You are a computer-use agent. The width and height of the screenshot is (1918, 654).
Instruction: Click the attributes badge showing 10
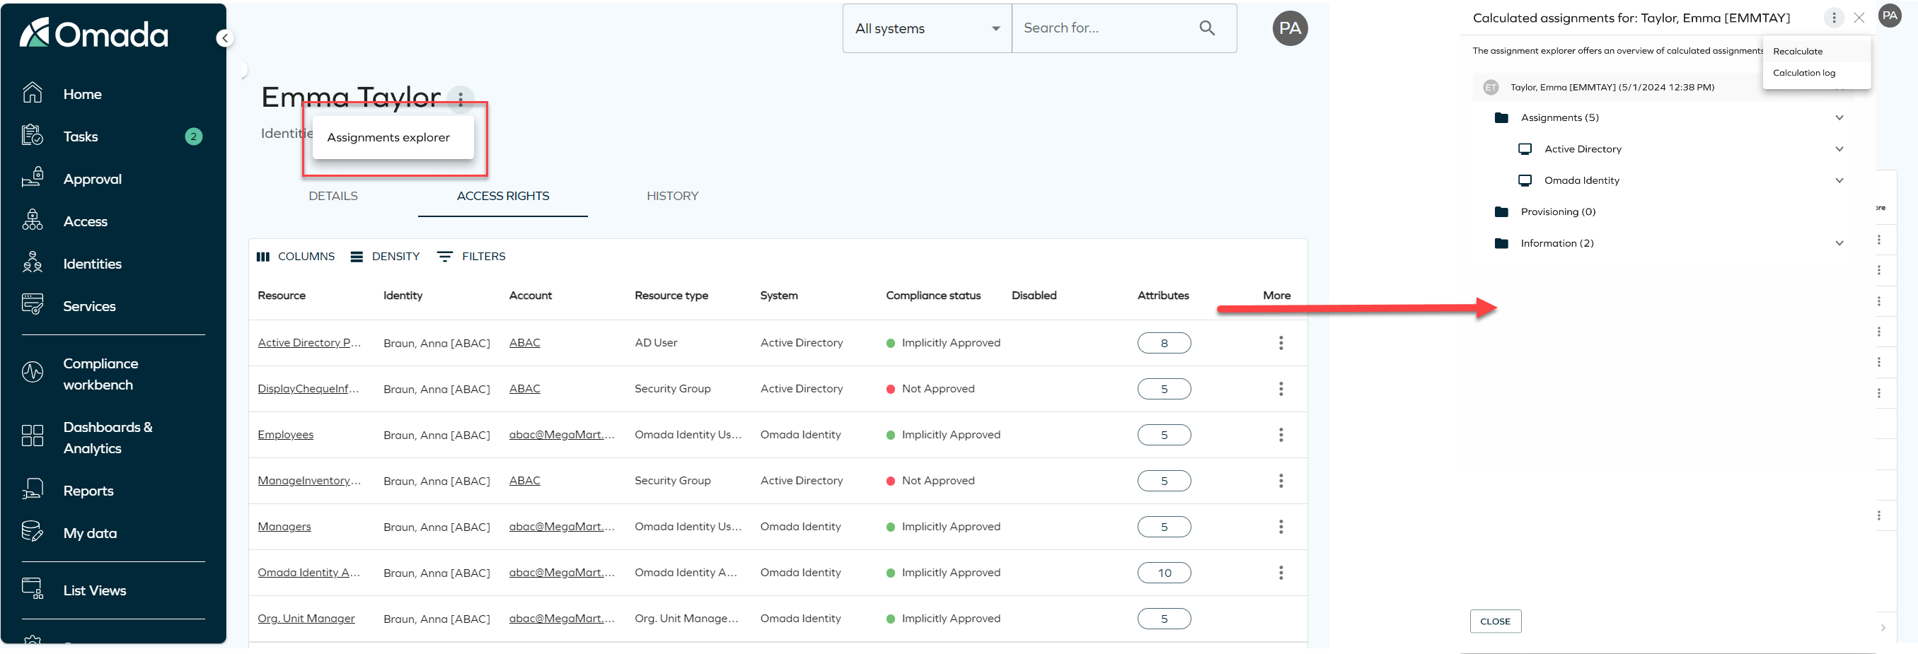[x=1164, y=573]
